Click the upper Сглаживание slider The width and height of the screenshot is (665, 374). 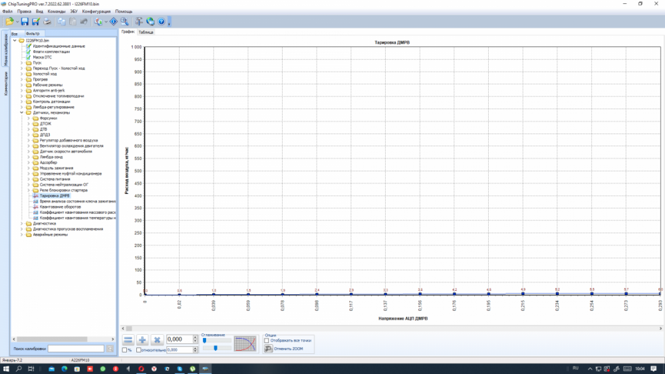(x=217, y=340)
